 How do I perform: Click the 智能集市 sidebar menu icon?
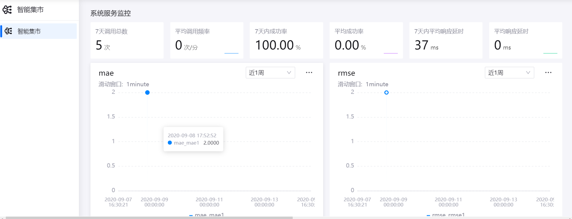coord(9,31)
